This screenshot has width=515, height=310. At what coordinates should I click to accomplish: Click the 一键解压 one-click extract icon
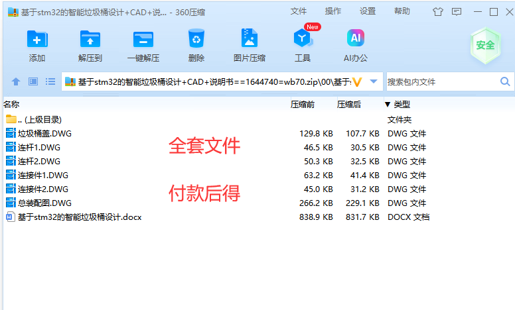pyautogui.click(x=143, y=39)
